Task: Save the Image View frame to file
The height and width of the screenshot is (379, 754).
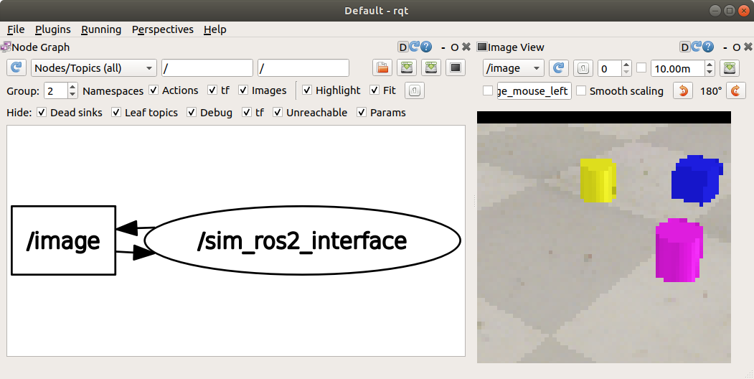Action: tap(730, 67)
